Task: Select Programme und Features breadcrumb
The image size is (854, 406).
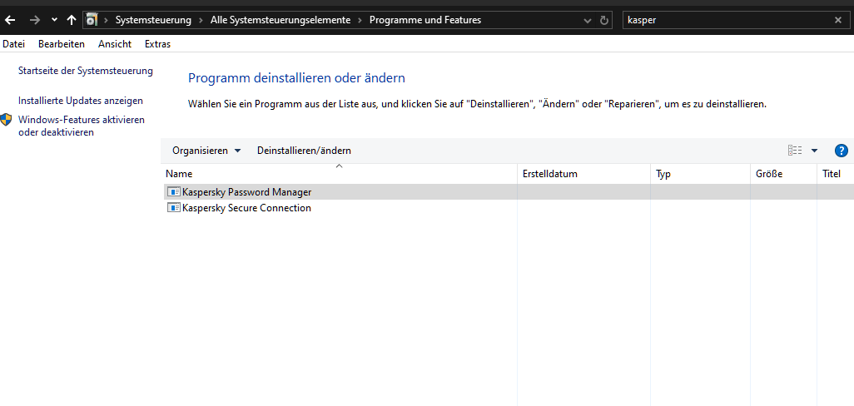Action: tap(425, 20)
